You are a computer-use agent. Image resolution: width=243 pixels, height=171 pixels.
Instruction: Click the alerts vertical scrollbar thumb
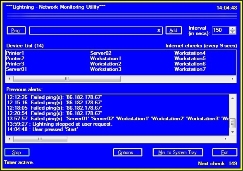232,123
